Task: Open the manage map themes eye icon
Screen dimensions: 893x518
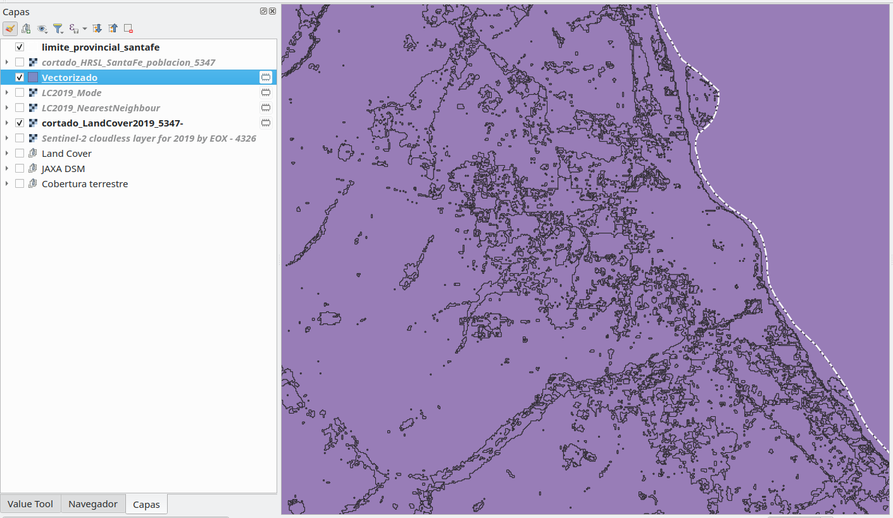Action: (x=42, y=28)
